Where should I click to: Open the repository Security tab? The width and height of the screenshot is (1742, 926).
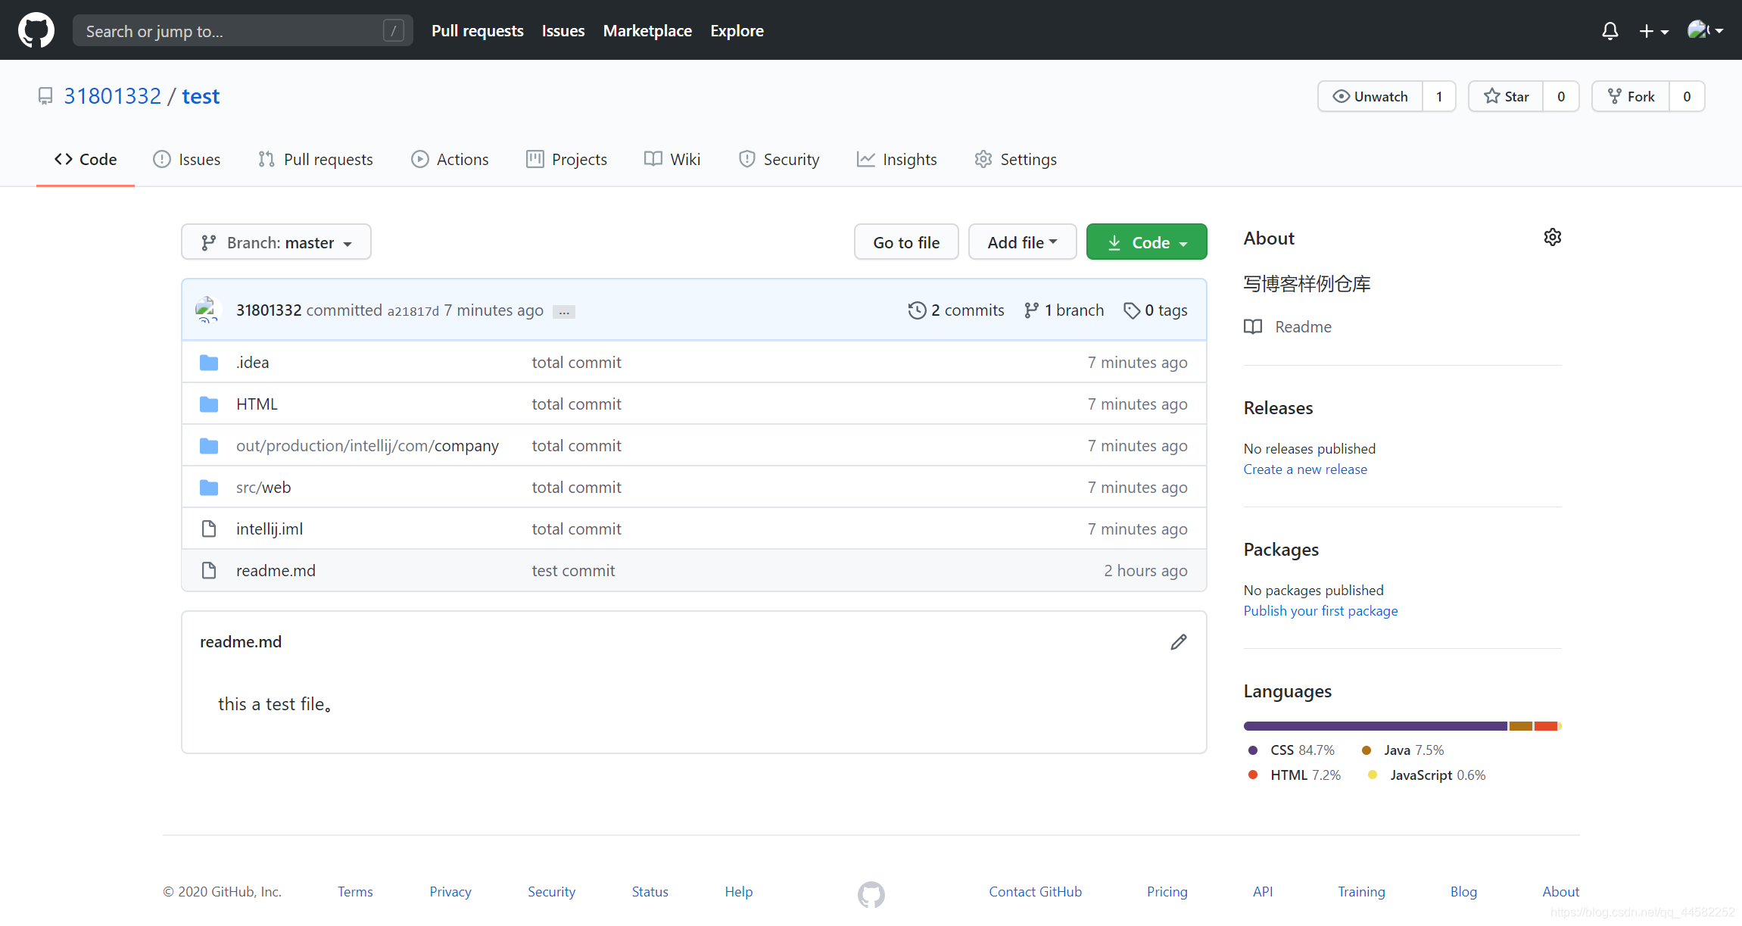[x=779, y=159]
